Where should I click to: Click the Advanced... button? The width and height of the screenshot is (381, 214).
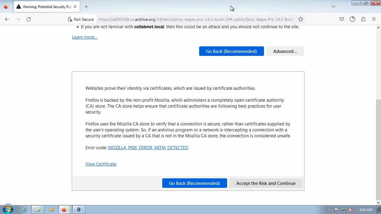[x=285, y=51]
